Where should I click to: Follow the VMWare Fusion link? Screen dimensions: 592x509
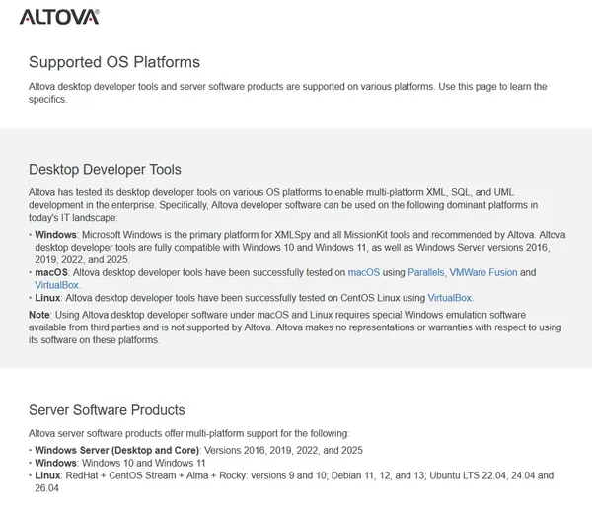[483, 272]
